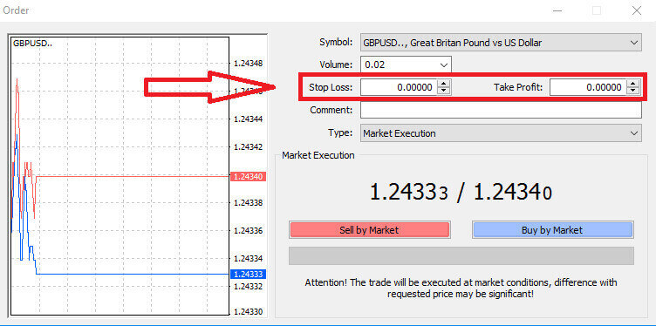
Task: Click the Type: field label
Action: 341,132
